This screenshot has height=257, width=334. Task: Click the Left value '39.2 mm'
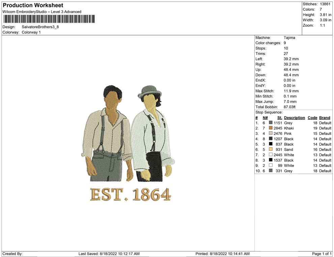[x=291, y=59]
